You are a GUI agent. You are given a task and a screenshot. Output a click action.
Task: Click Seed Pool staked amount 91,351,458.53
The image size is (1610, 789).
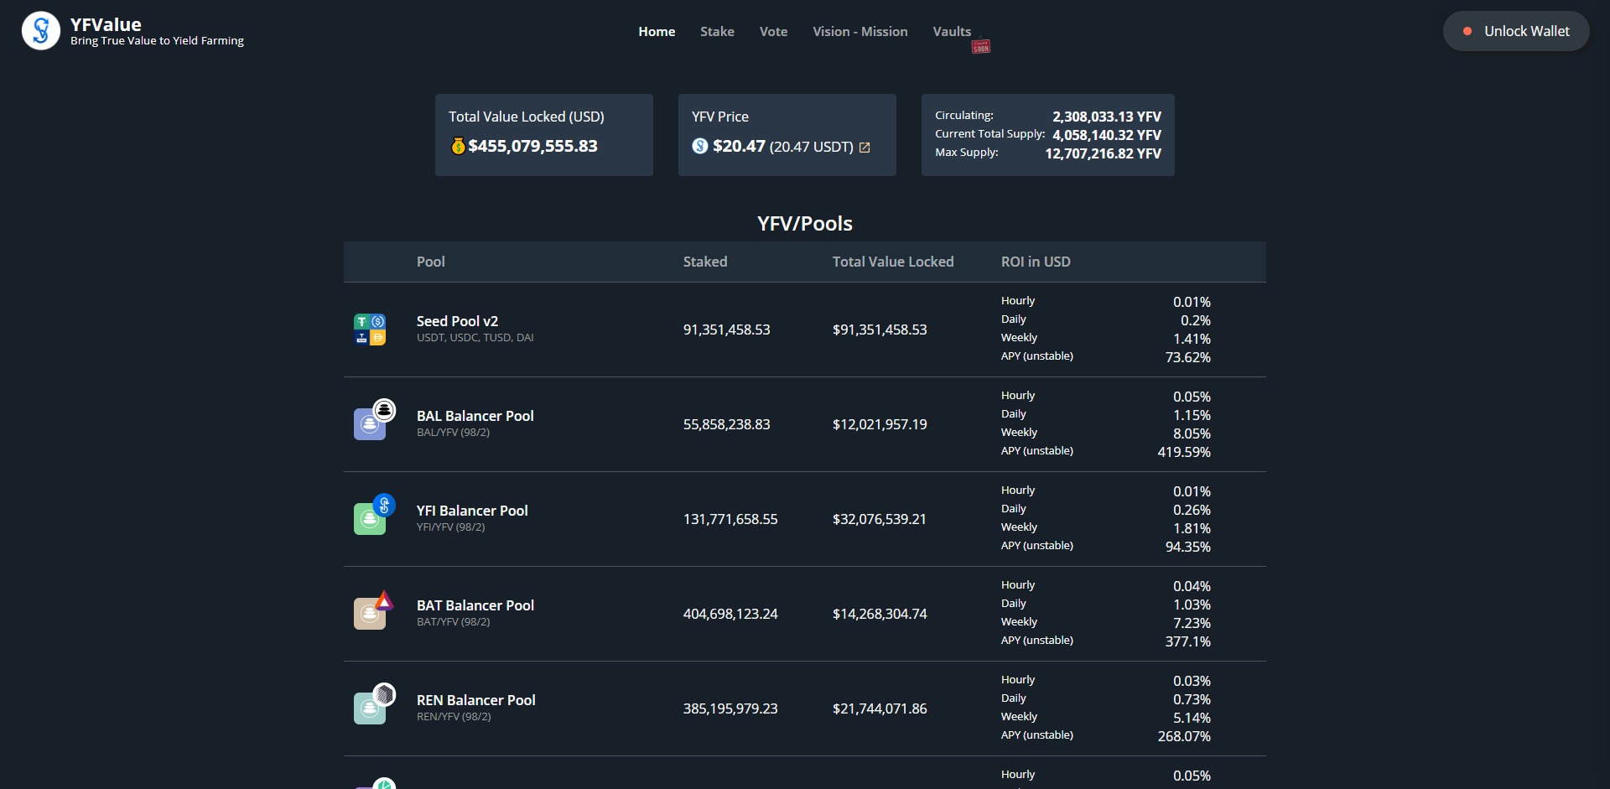pos(726,330)
